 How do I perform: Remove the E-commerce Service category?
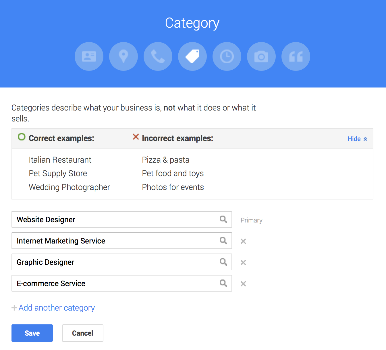coord(243,284)
